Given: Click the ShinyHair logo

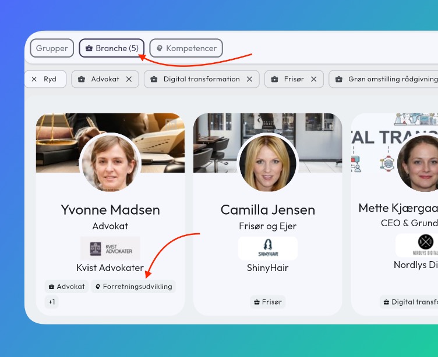Looking at the screenshot, I should tap(267, 248).
